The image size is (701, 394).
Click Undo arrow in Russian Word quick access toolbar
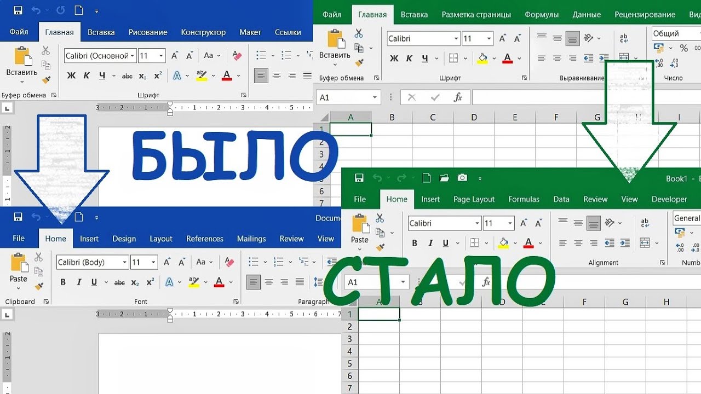(37, 10)
